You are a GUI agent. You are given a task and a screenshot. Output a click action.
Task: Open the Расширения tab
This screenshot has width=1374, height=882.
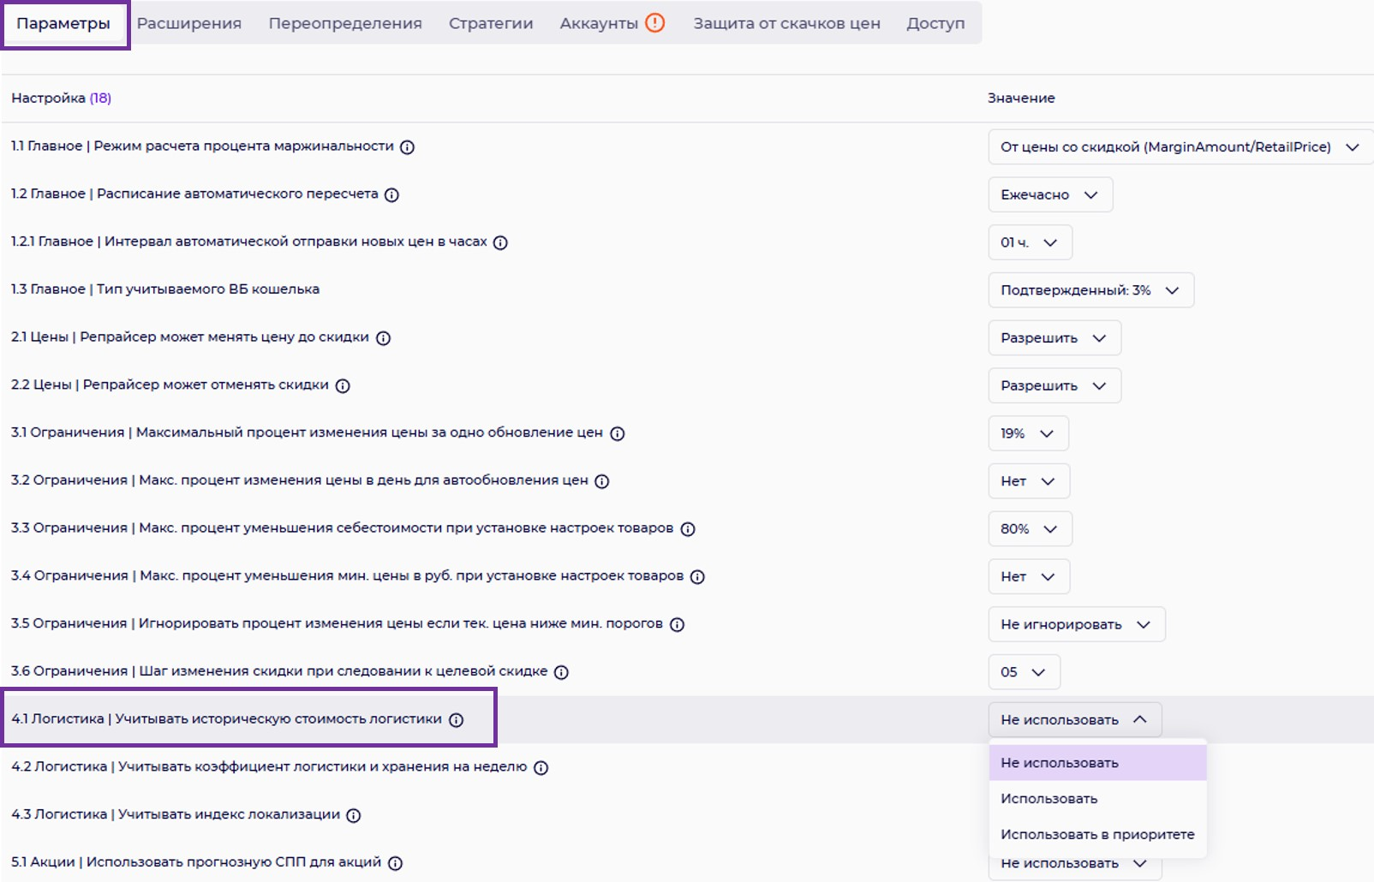point(189,24)
